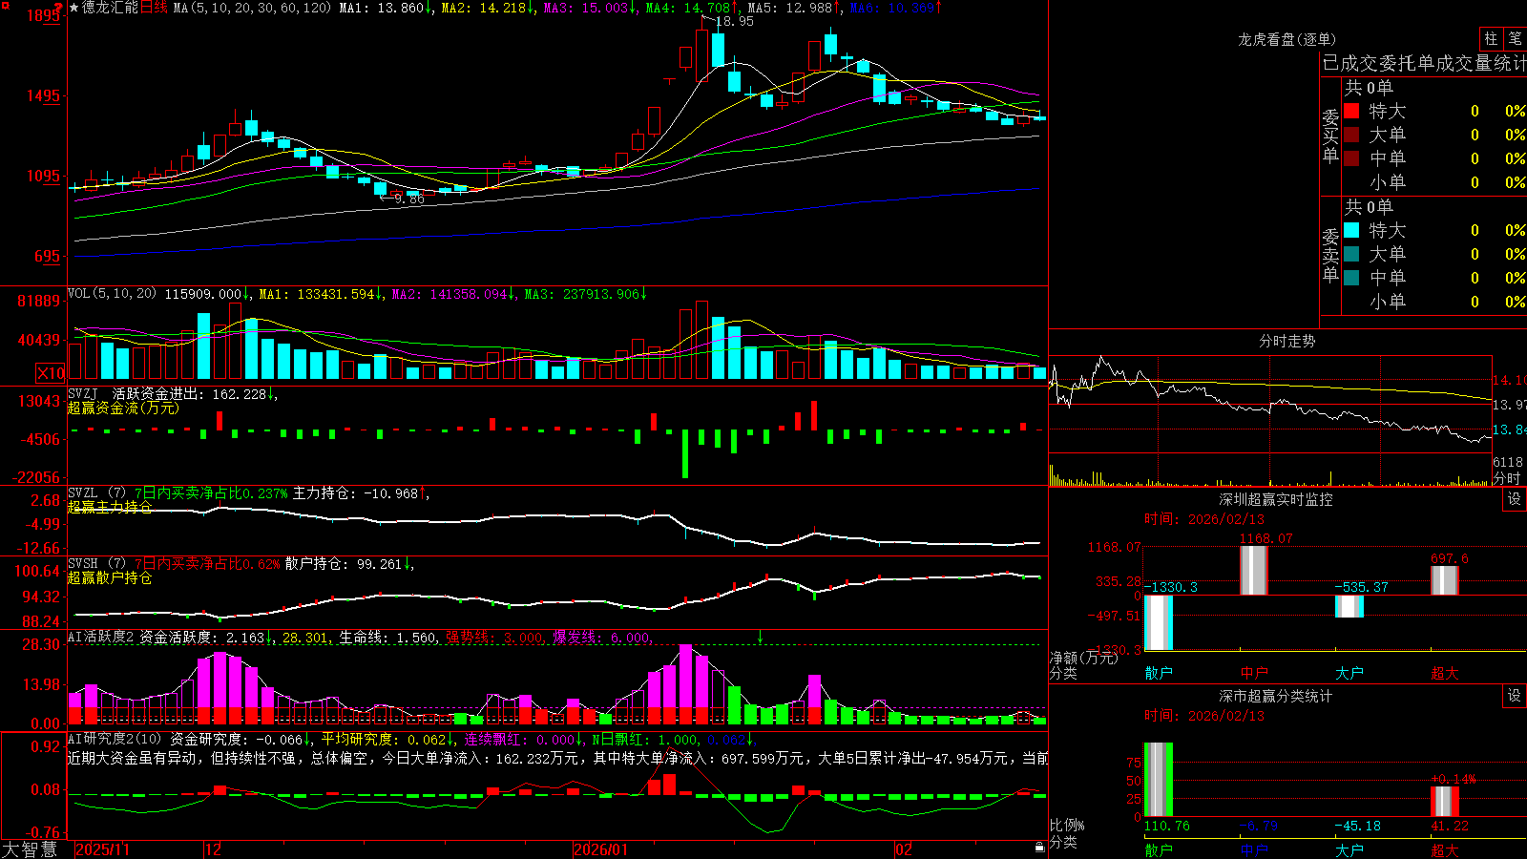Open 设 settings for 深圳超赢实时监控
Viewport: 1527px width, 859px height.
pyautogui.click(x=1515, y=499)
